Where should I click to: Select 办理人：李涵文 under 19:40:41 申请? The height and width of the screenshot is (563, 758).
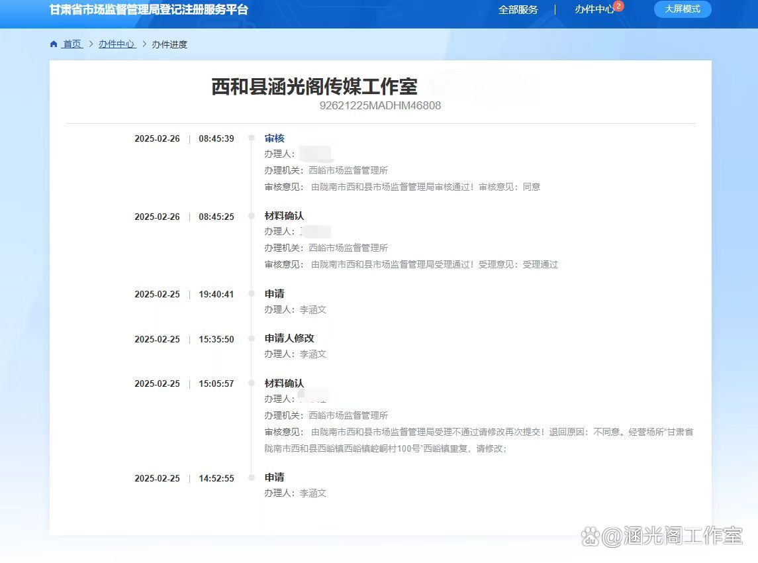295,309
